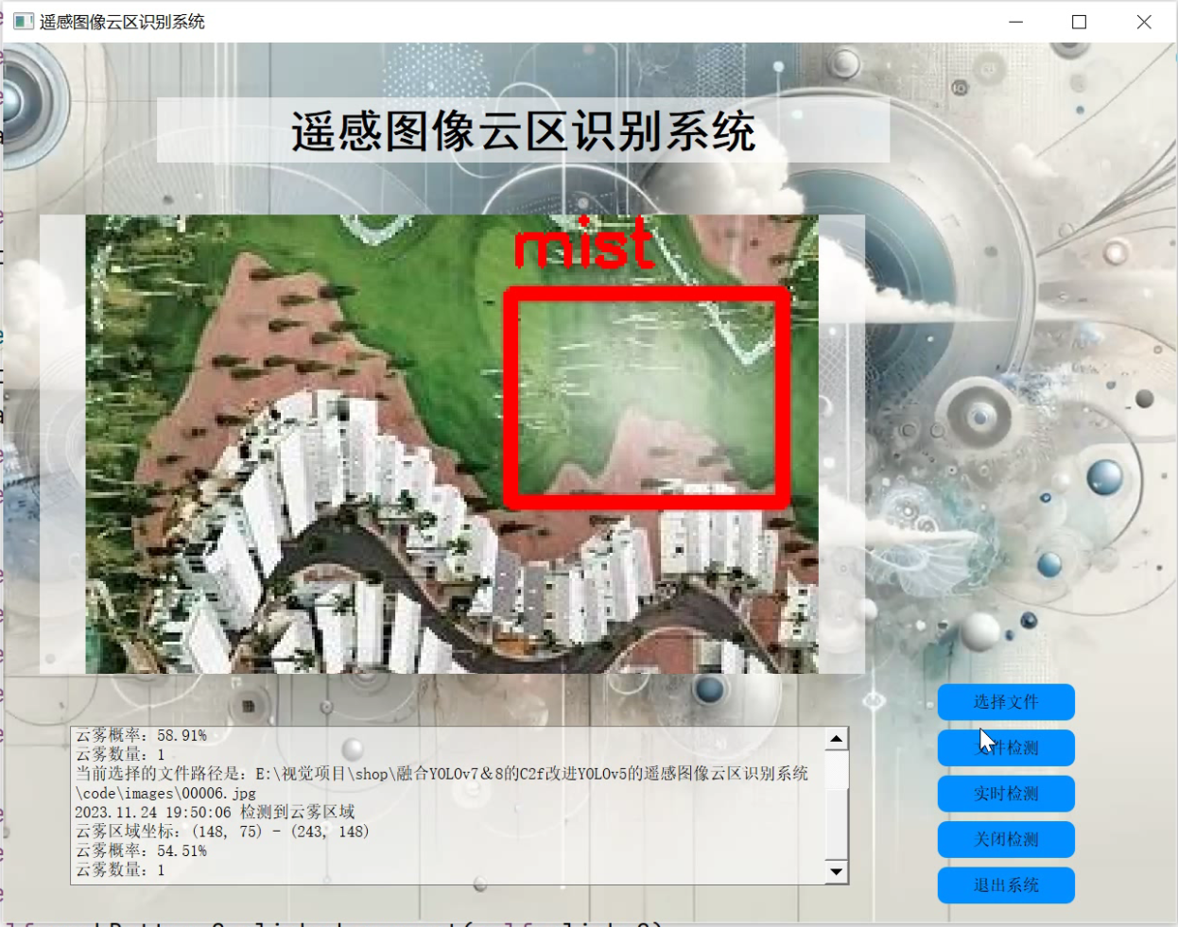Click the log line 云雾概率：58.91%
The height and width of the screenshot is (927, 1178).
pyautogui.click(x=141, y=735)
